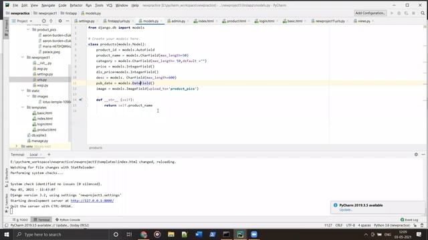This screenshot has width=428, height=240.
Task: Open the Windows Start menu
Action: point(7,234)
